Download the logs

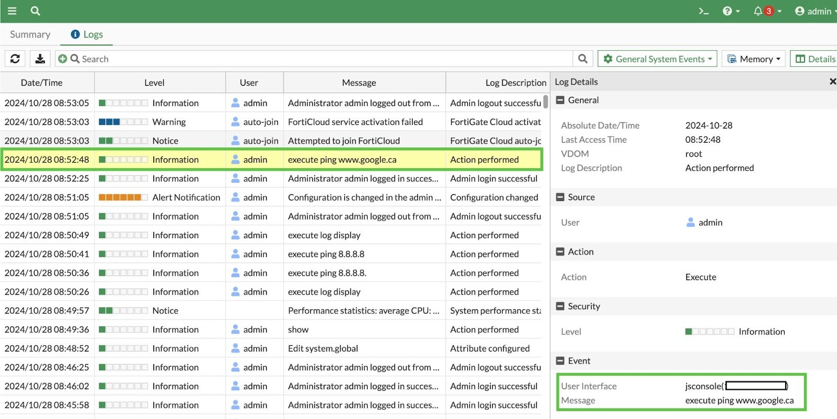40,59
